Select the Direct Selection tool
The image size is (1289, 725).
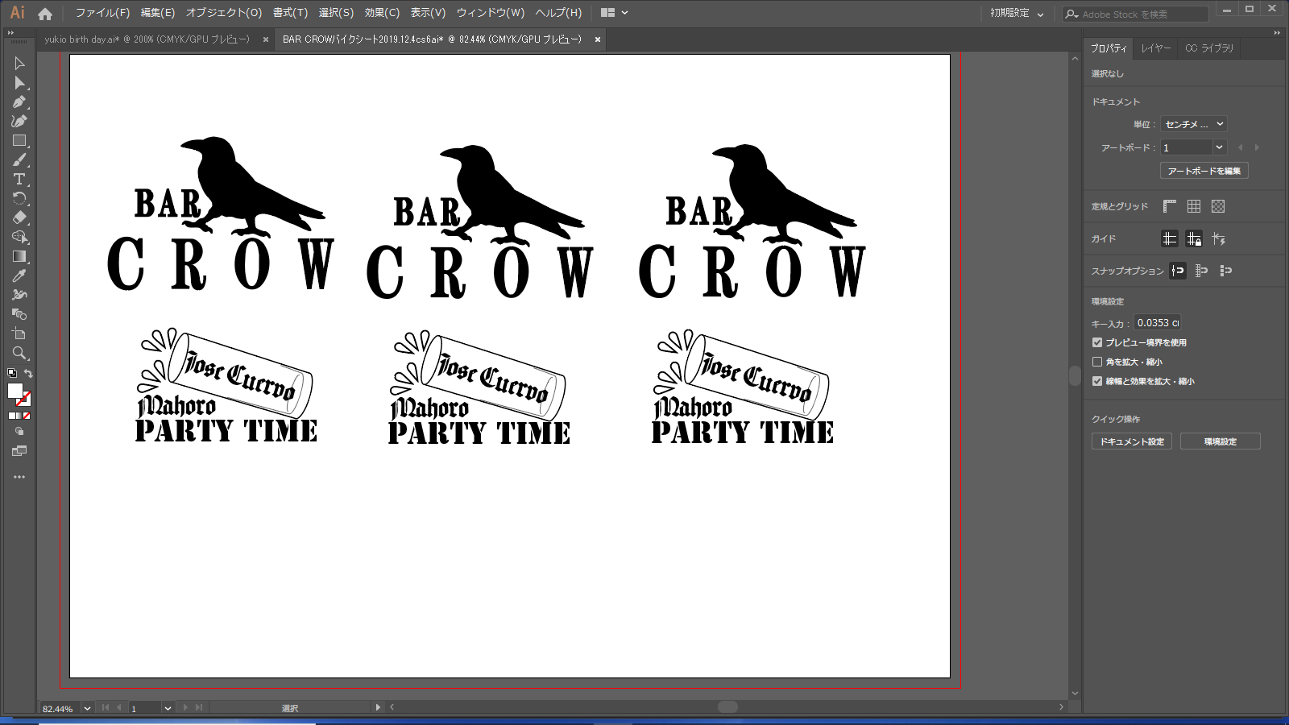(x=19, y=83)
